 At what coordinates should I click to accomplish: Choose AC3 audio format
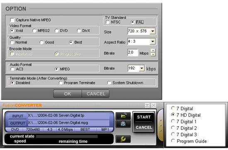coord(12,69)
